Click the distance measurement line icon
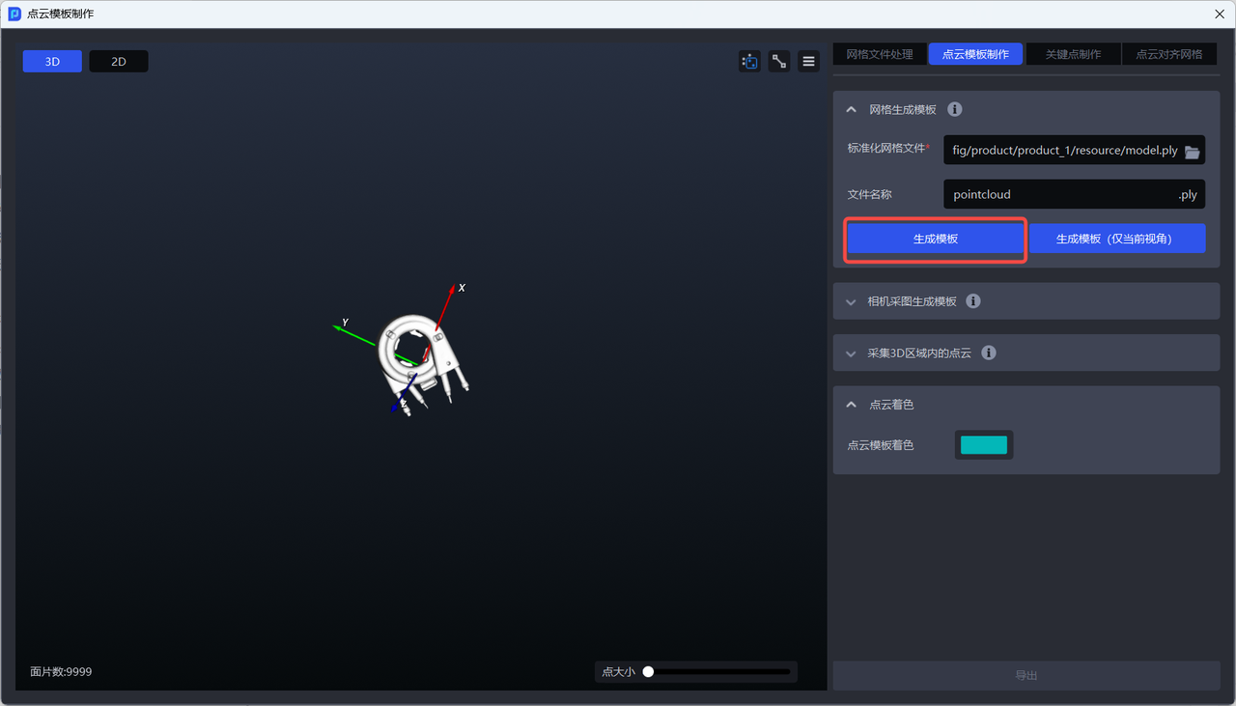Viewport: 1236px width, 706px height. [779, 62]
